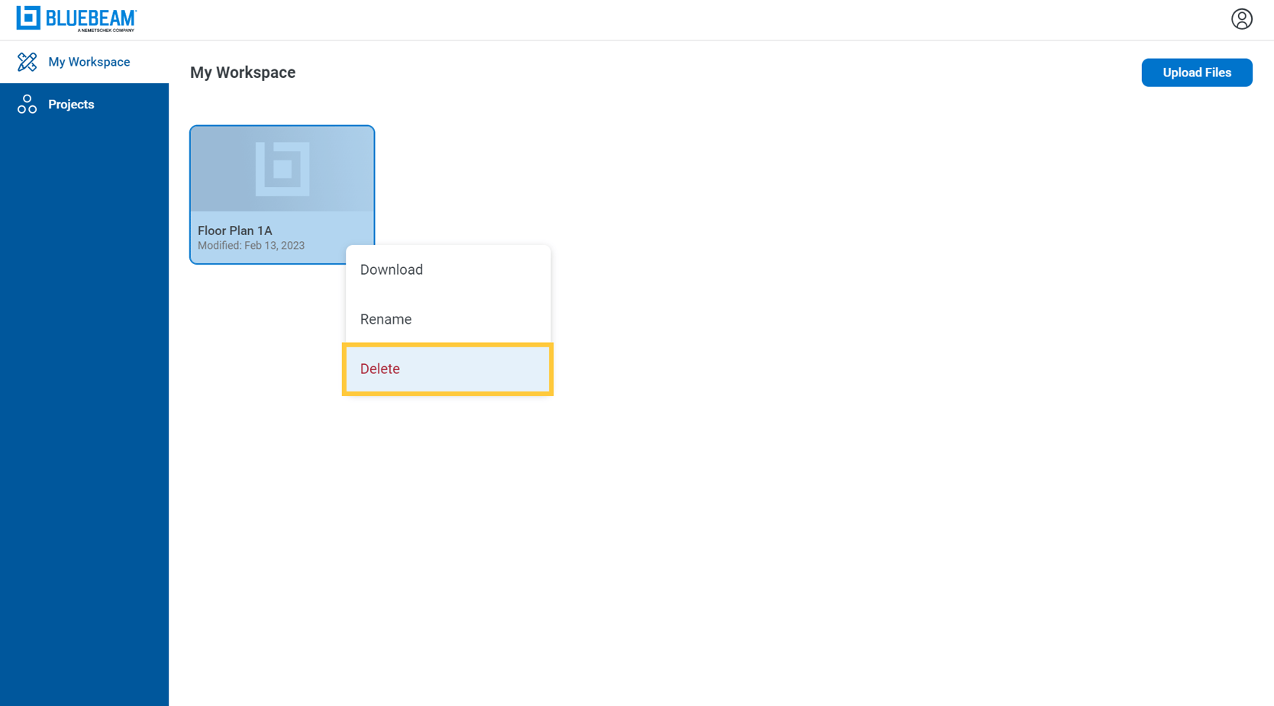Image resolution: width=1274 pixels, height=706 pixels.
Task: Select the Floor Plan 1A file name text
Action: 234,230
